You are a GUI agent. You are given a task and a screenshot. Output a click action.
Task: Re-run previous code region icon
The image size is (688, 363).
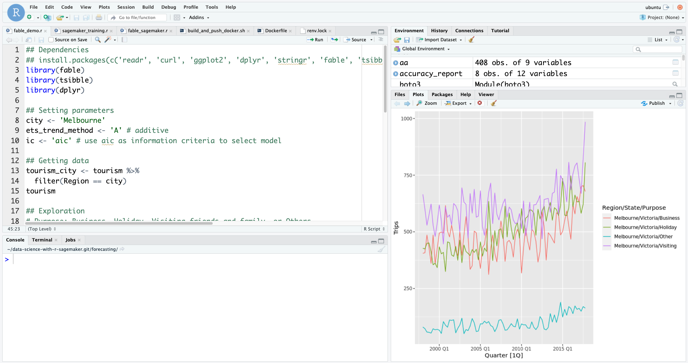coord(334,39)
